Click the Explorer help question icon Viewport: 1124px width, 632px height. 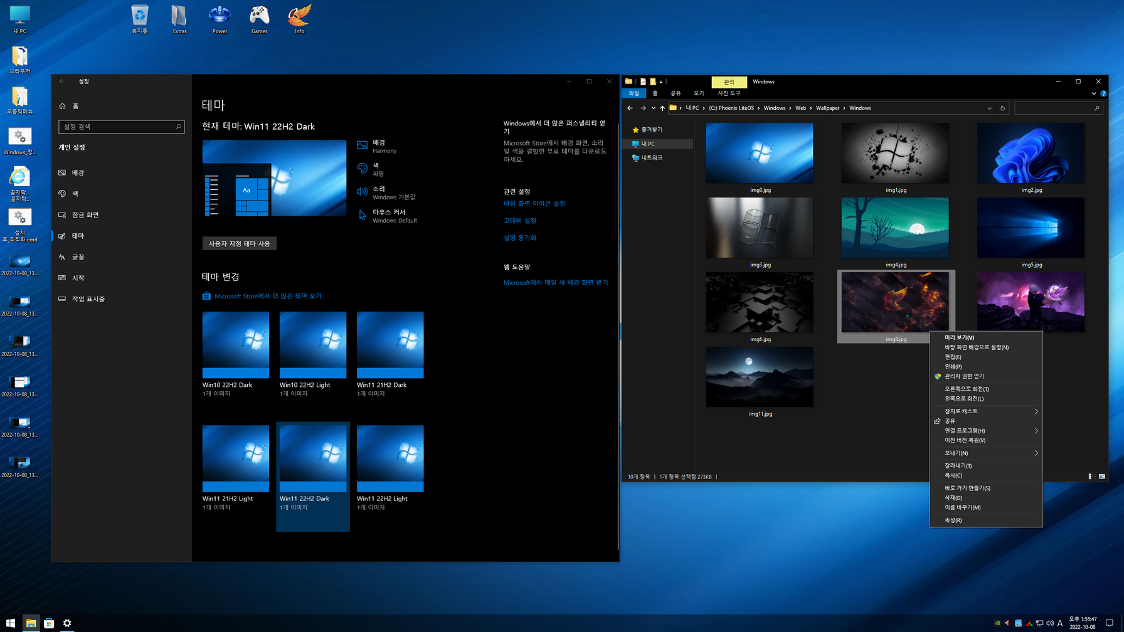(1103, 93)
